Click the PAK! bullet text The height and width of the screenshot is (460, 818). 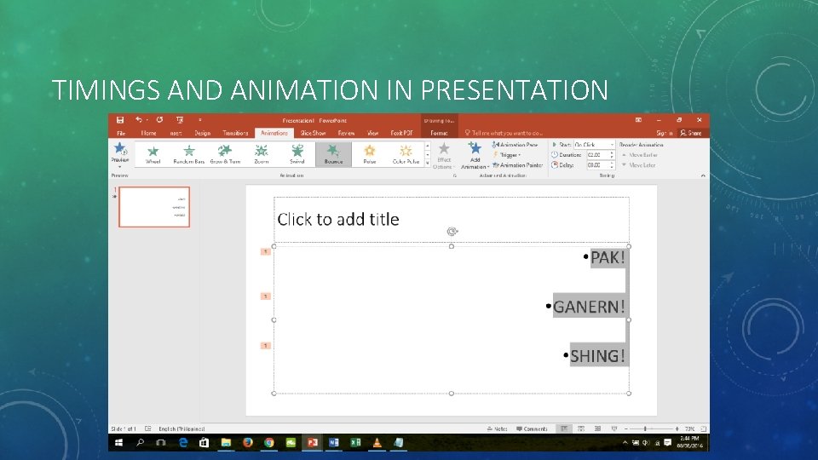click(x=608, y=257)
